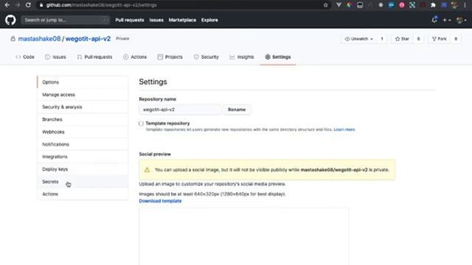Viewport: 472px width, 265px height.
Task: Click the GitHub Octocat logo
Action: [10, 20]
